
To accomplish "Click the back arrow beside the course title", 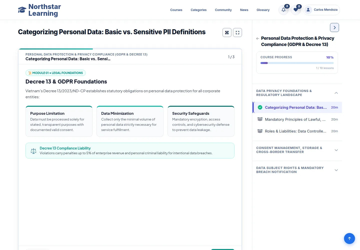I will [257, 38].
